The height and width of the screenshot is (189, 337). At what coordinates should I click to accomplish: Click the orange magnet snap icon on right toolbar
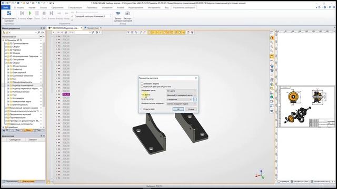[272, 38]
